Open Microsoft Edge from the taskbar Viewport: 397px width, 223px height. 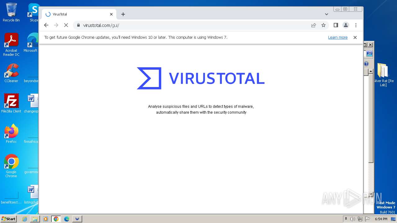(x=67, y=219)
